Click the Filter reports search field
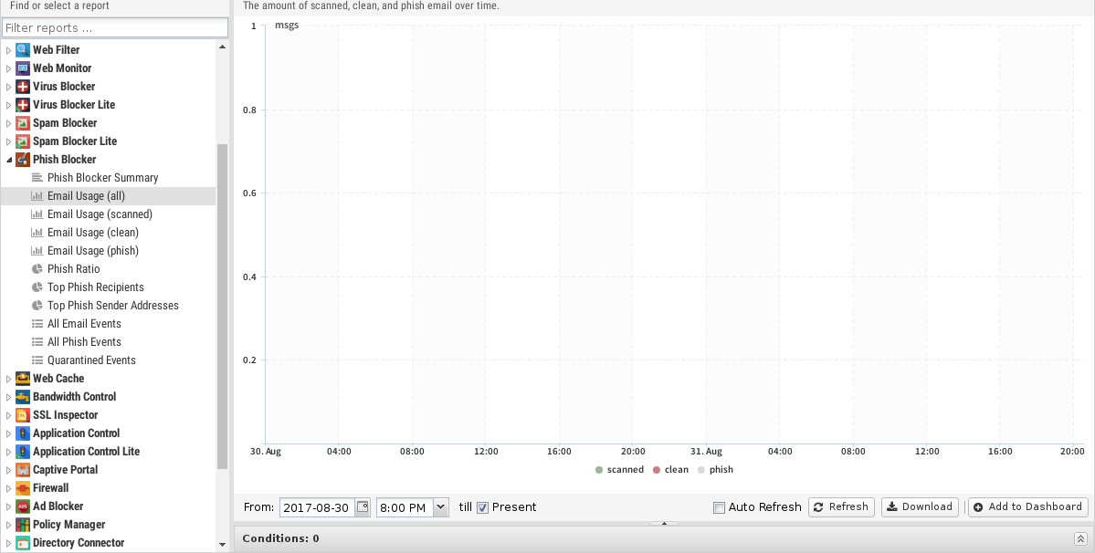 point(114,28)
